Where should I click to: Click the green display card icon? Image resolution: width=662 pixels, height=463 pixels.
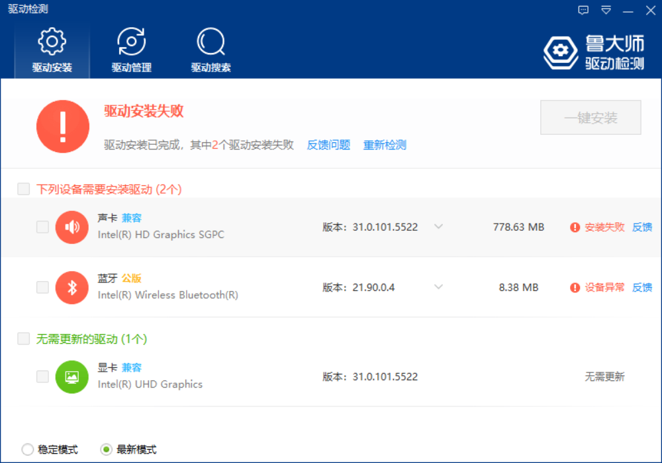[72, 377]
